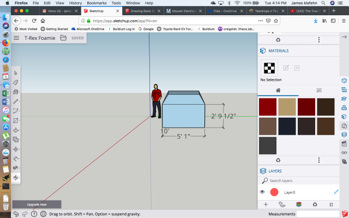Open a new Firefox tab
Screen dimensions: 349x218
[333, 11]
